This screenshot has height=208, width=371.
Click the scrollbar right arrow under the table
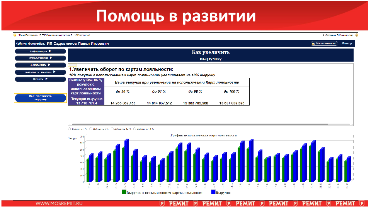352,124
